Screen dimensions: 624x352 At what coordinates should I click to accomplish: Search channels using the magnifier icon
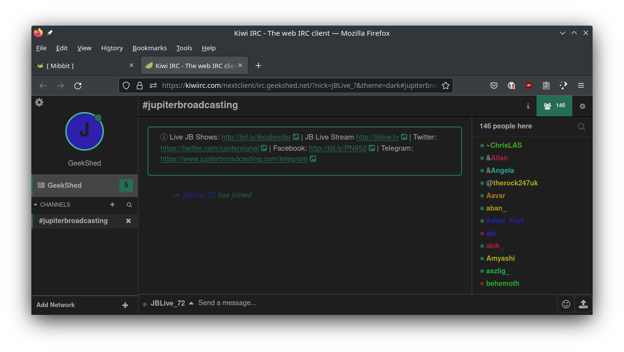pos(129,205)
